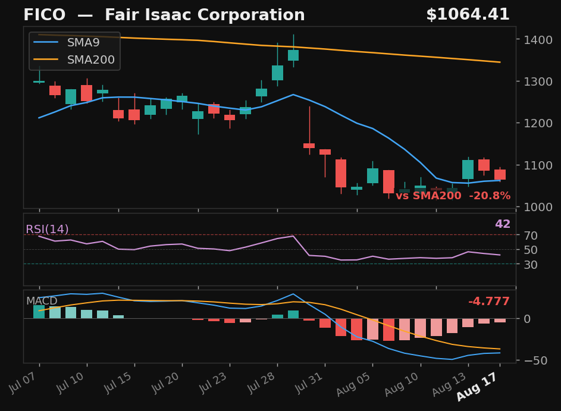Click the RSI 50 axis label

(x=531, y=250)
